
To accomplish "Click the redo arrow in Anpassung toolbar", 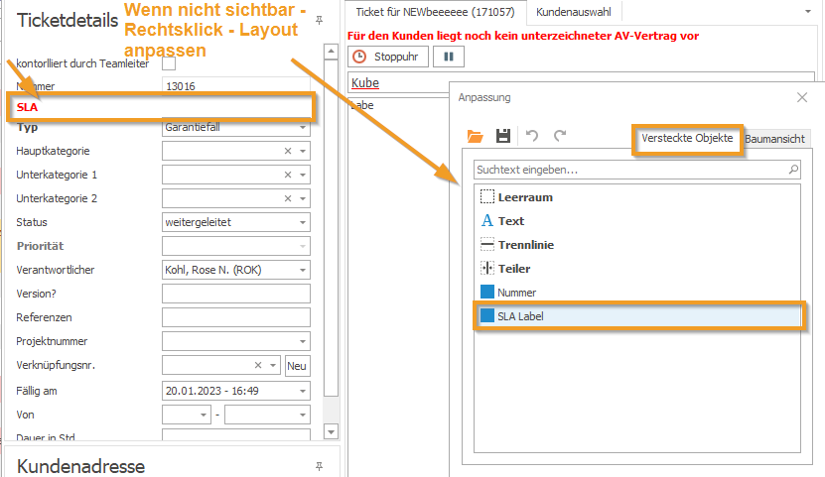I will pos(560,136).
